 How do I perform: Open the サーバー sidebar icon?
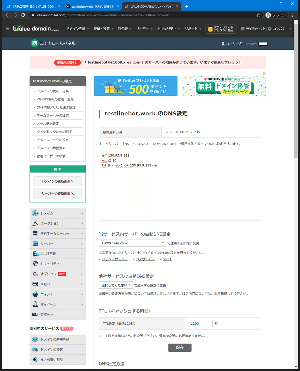(35, 243)
